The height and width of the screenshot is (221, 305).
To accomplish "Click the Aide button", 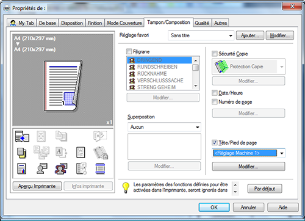I will pos(283,207).
